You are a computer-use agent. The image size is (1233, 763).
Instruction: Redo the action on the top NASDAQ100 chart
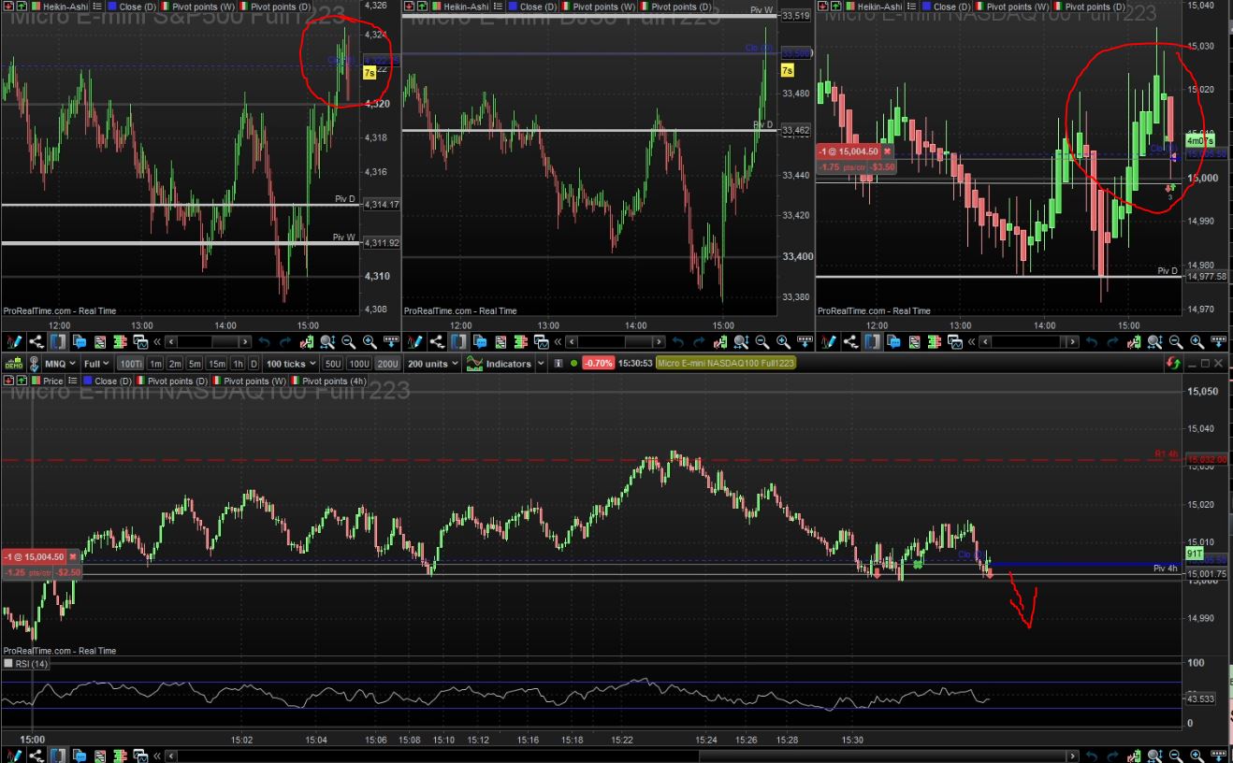pos(1111,342)
